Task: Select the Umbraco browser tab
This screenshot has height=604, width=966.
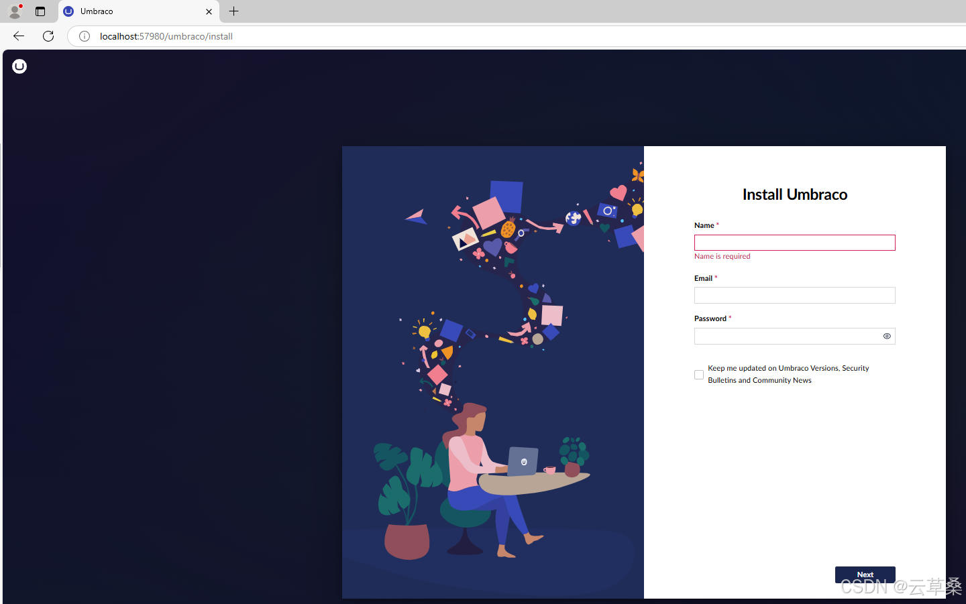Action: click(x=139, y=11)
